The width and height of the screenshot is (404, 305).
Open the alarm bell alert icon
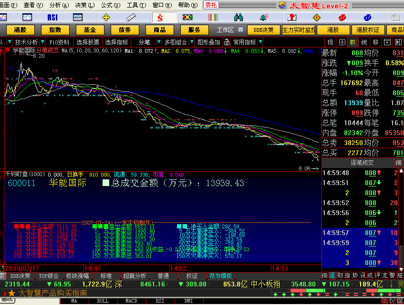click(x=264, y=17)
